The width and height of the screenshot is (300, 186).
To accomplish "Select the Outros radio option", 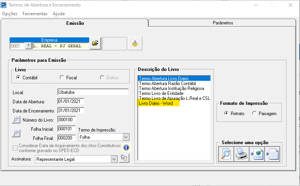I will click(x=102, y=77).
